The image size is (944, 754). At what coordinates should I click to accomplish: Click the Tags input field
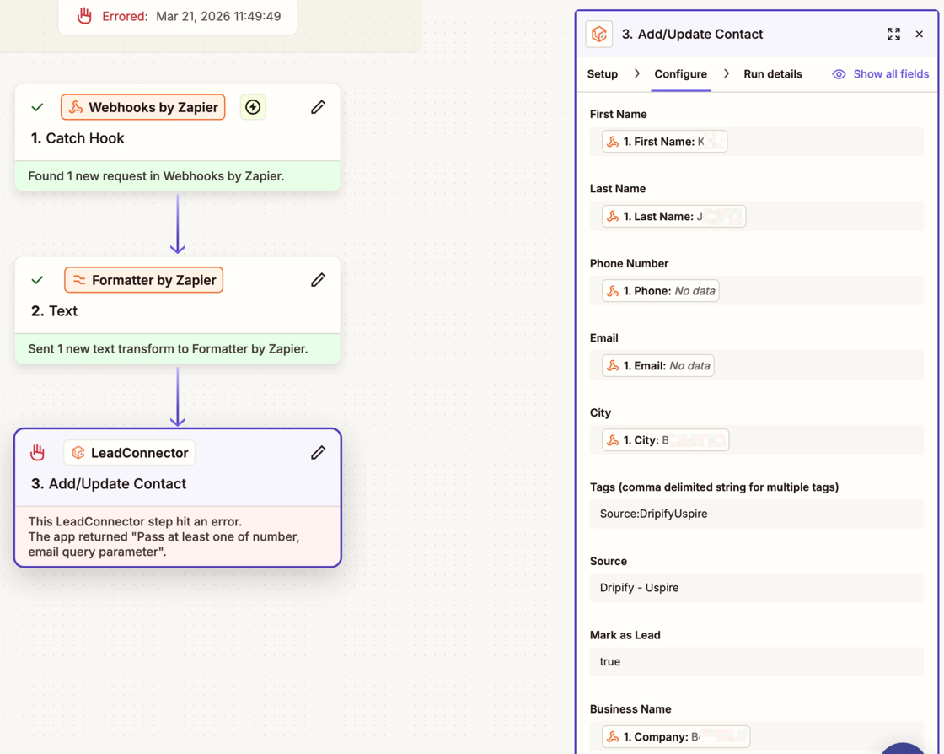pos(756,514)
